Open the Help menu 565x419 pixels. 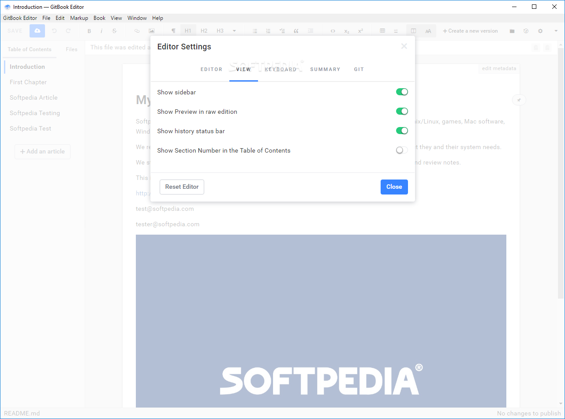157,18
